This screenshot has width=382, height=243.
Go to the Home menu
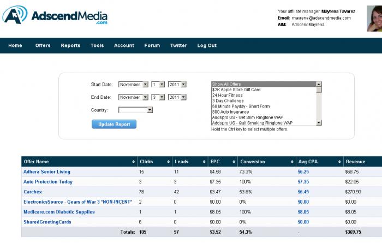pyautogui.click(x=15, y=45)
